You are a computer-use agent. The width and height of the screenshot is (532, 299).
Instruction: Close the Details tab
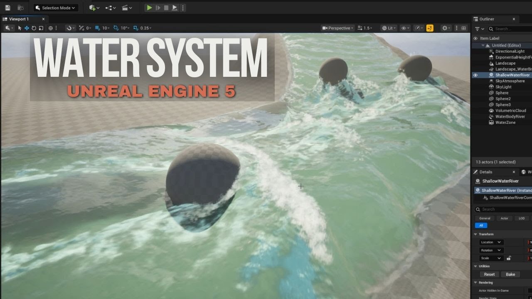(514, 172)
